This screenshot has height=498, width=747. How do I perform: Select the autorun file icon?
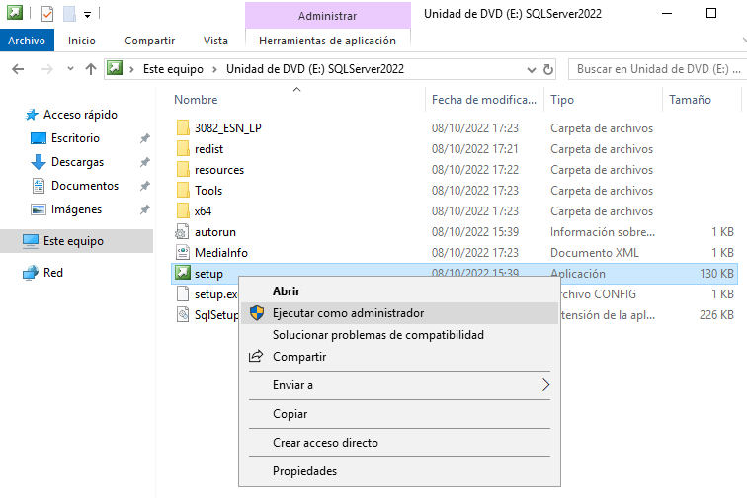[182, 231]
